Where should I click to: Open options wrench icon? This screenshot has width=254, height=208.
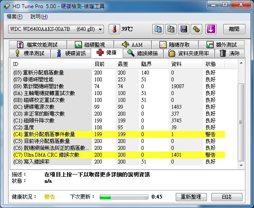196,29
